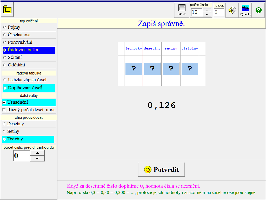Click the yellow folder back icon

7,9
